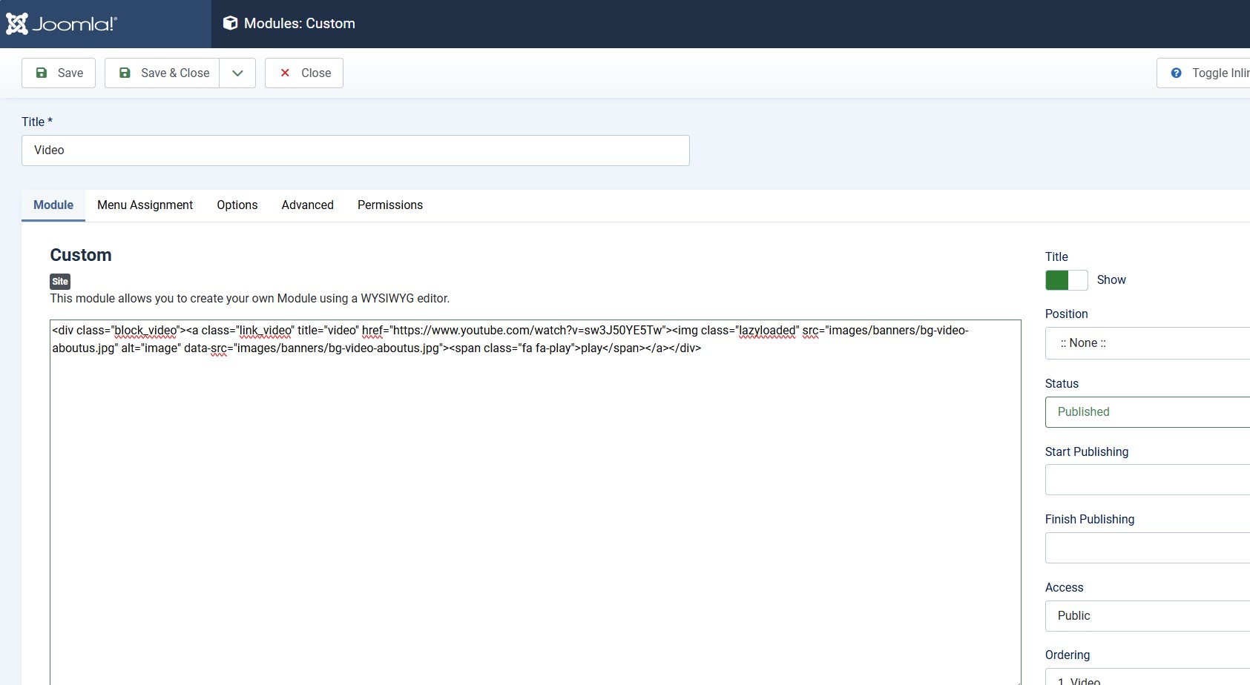Click the floppy disk icon on Save
Image resolution: width=1250 pixels, height=685 pixels.
[x=42, y=73]
